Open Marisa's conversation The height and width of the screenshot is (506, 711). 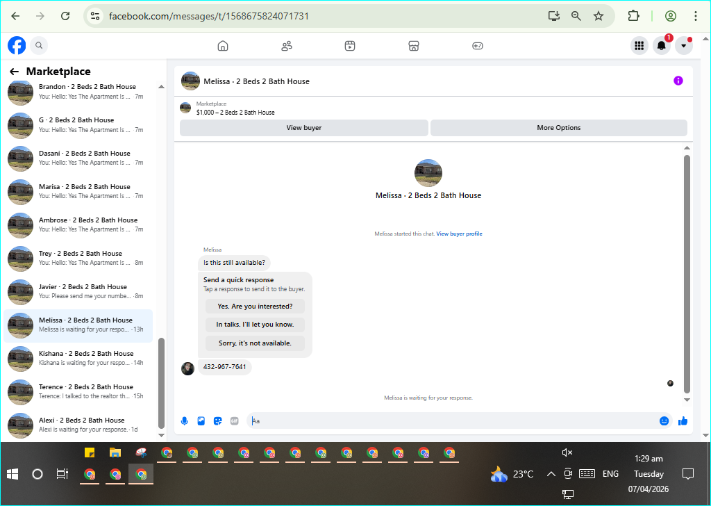[x=78, y=192]
